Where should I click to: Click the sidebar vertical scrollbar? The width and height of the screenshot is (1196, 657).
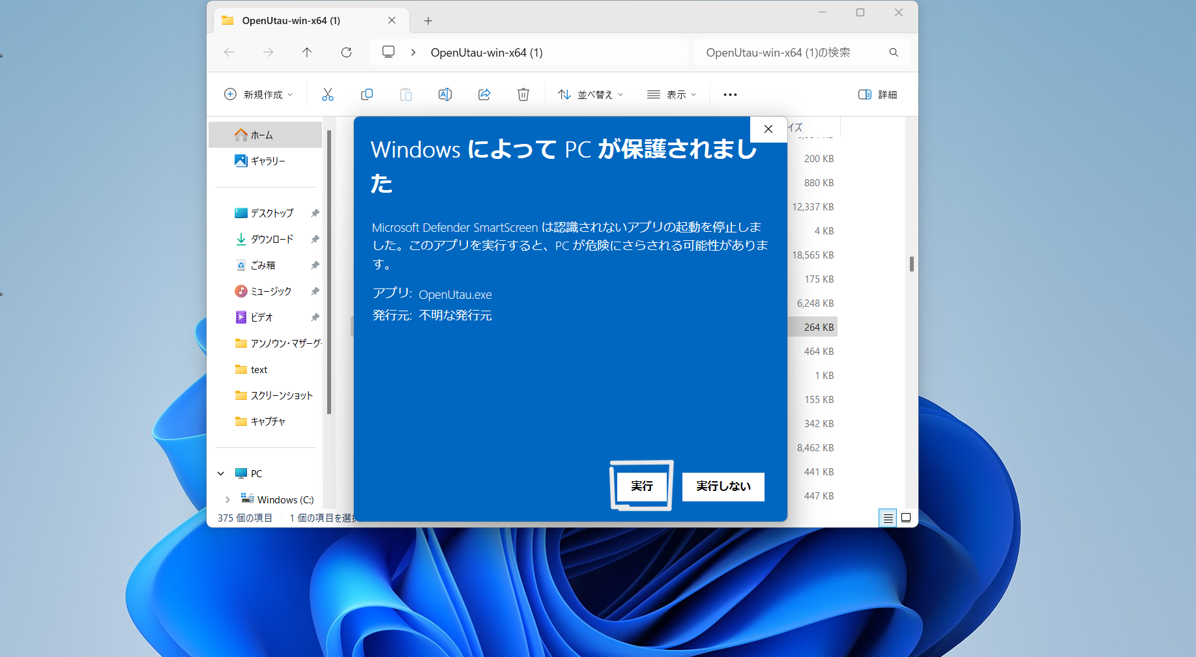point(329,272)
